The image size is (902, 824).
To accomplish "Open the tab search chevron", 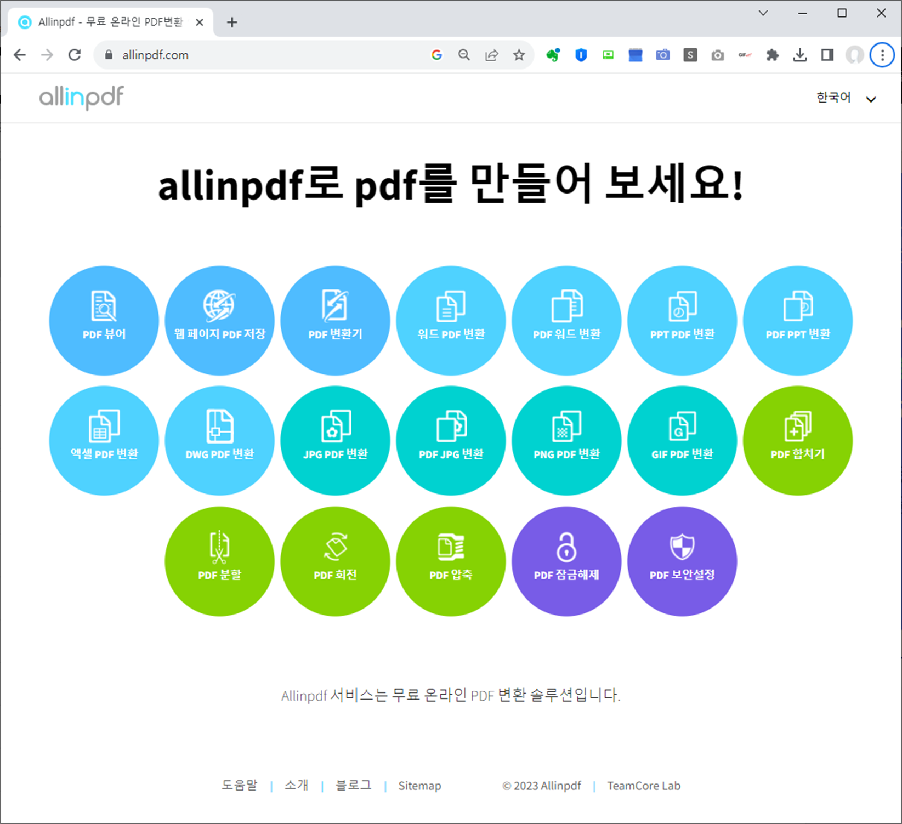I will point(763,13).
